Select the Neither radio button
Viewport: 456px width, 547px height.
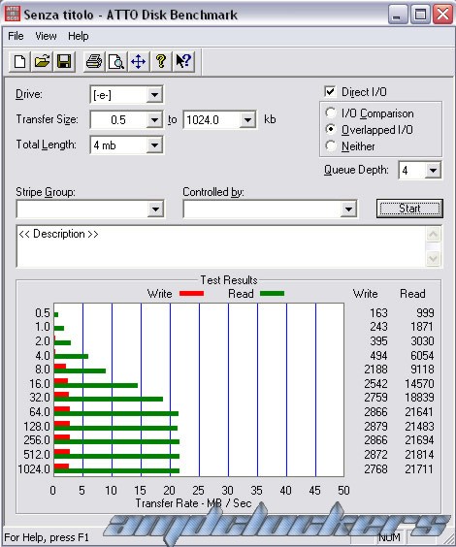click(331, 145)
